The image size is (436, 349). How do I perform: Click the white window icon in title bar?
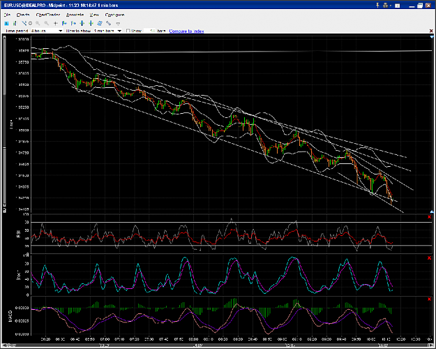pyautogui.click(x=398, y=6)
